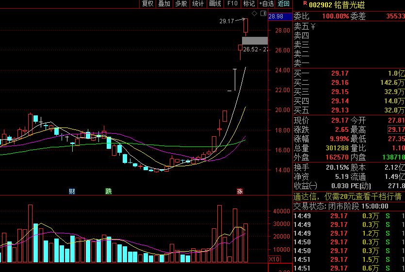Click the 财 finance marker on the chart
The height and width of the screenshot is (272, 405).
tap(72, 192)
